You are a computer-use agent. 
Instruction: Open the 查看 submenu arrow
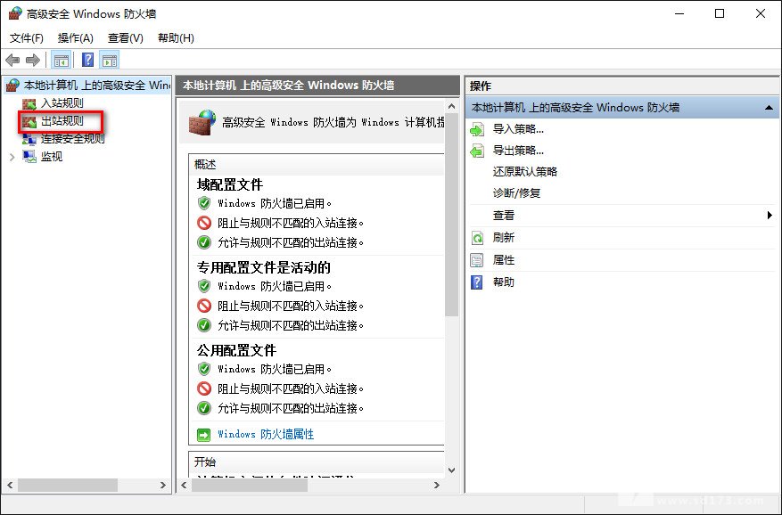point(770,216)
